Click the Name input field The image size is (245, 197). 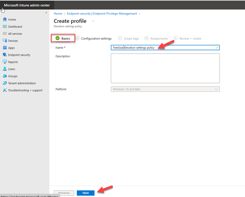[165, 48]
